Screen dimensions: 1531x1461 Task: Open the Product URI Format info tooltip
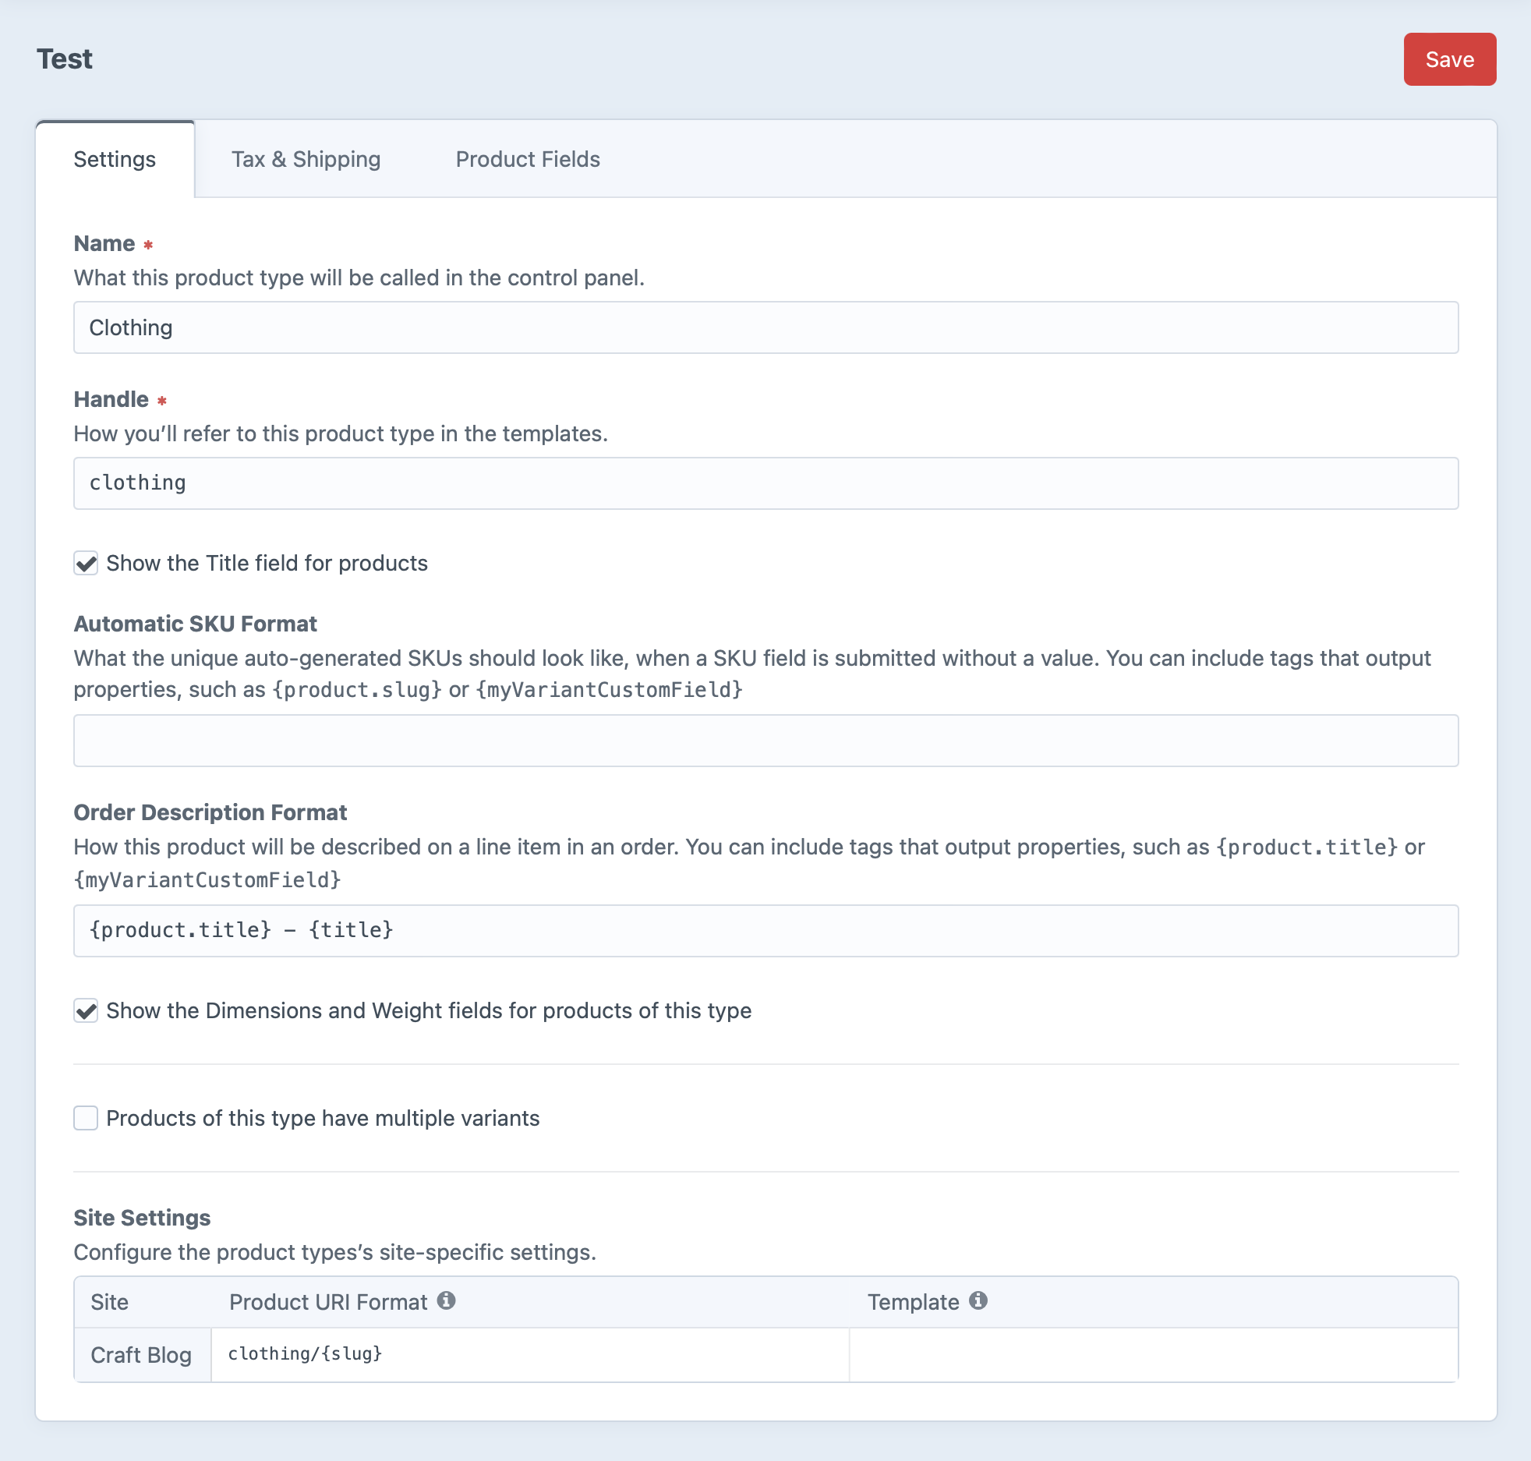coord(447,1302)
